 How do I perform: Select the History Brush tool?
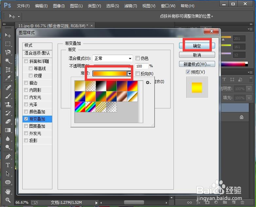[8, 113]
